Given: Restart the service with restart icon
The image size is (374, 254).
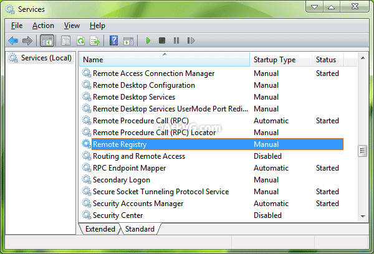Looking at the screenshot, I should [191, 40].
